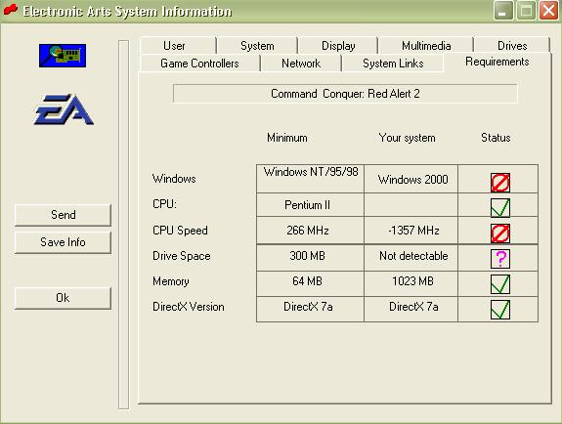Select the Network tab
The image size is (562, 424).
(301, 64)
